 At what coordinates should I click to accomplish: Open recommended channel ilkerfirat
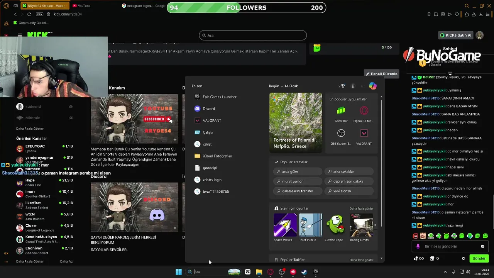coord(44,205)
